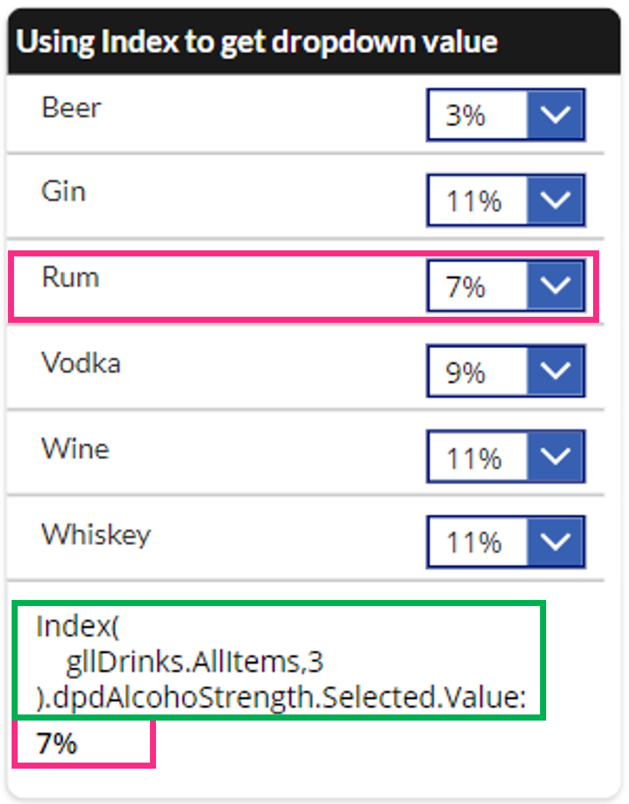Viewport: 629px width, 804px height.
Task: Select the Beer row label
Action: (71, 108)
